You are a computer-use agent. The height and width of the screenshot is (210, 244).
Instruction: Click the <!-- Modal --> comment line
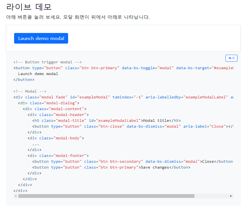point(30,91)
